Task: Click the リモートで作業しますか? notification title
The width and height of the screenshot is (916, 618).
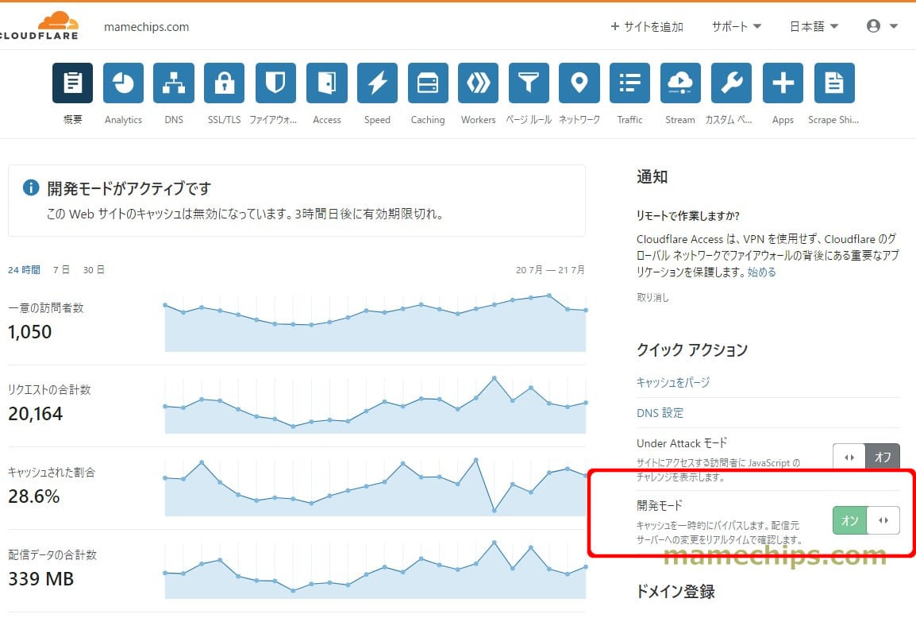Action: [687, 216]
